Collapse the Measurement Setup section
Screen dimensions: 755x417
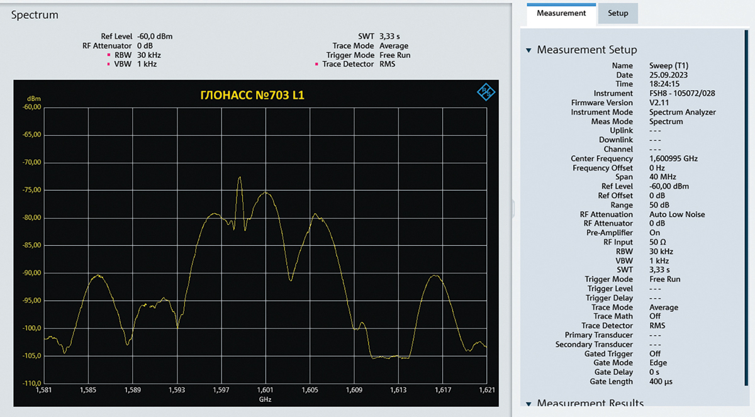pyautogui.click(x=528, y=50)
